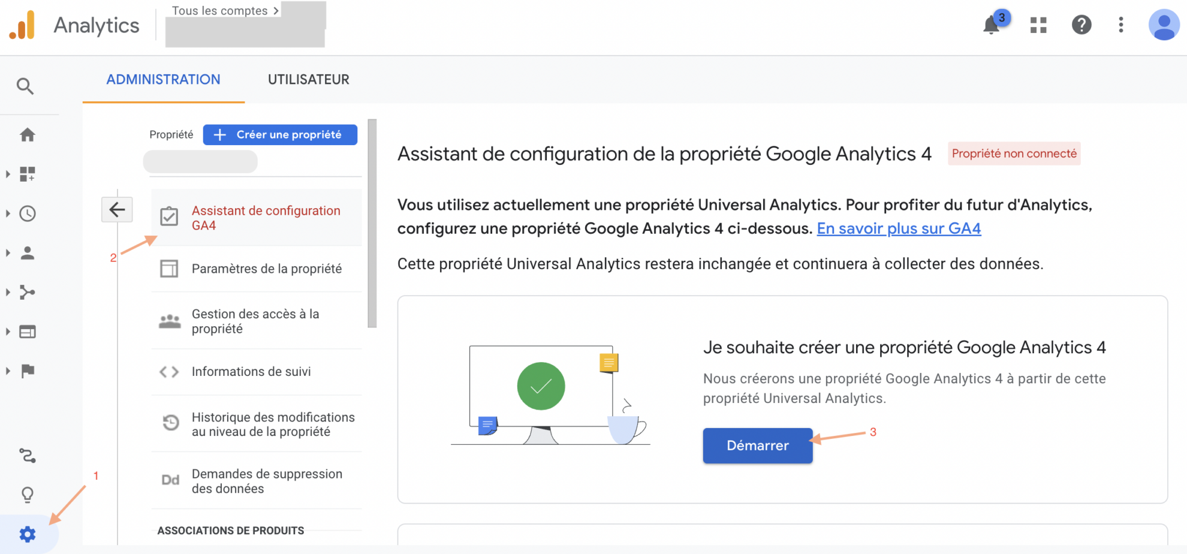This screenshot has height=554, width=1187.
Task: Open the Realtime reports clock icon
Action: [x=28, y=213]
